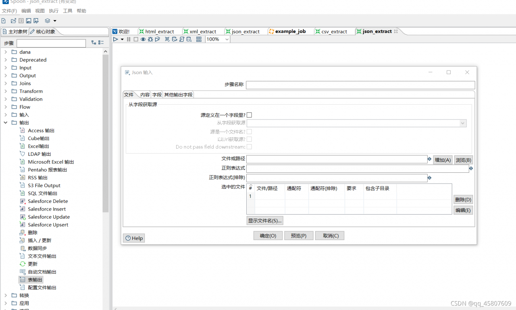Image resolution: width=516 pixels, height=310 pixels.
Task: Focus the 步骤名称 input field
Action: [x=360, y=85]
